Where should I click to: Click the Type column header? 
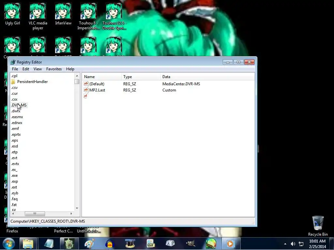[141, 77]
